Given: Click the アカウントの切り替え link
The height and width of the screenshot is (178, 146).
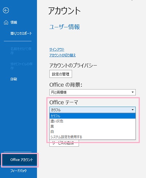Looking at the screenshot, I should click(x=62, y=55).
